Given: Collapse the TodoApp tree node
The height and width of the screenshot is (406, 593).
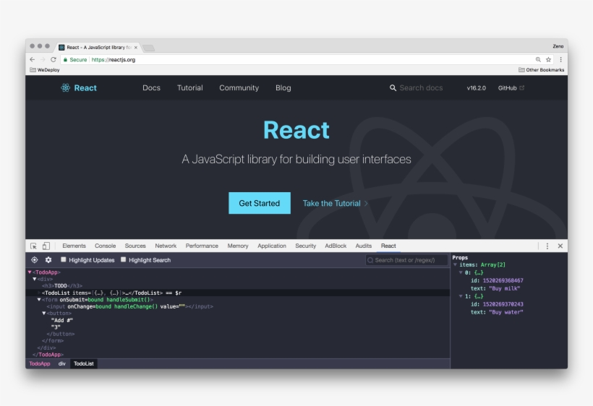Looking at the screenshot, I should (x=30, y=272).
